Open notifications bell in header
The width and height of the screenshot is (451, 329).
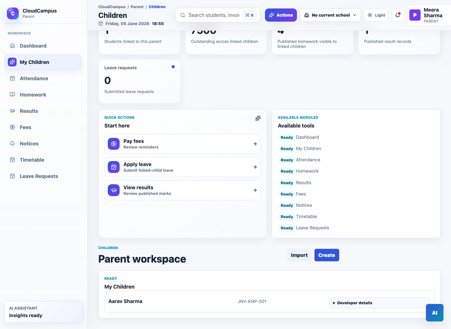click(x=397, y=15)
